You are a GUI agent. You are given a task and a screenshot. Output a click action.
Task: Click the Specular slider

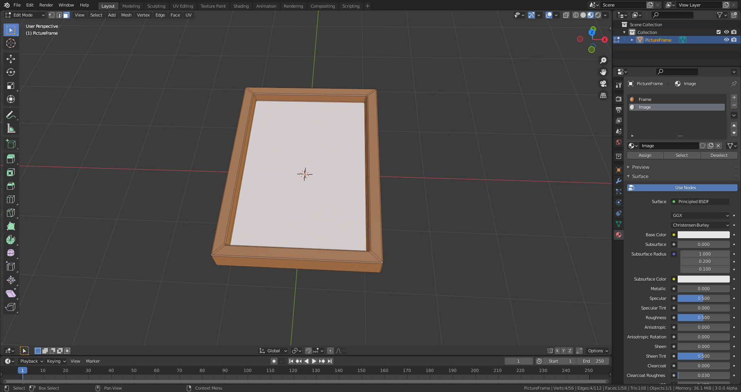(x=704, y=298)
